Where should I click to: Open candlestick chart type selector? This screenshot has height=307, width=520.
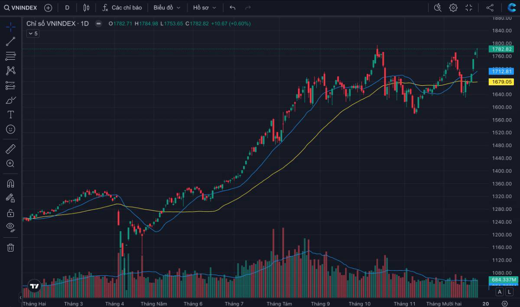click(x=86, y=7)
